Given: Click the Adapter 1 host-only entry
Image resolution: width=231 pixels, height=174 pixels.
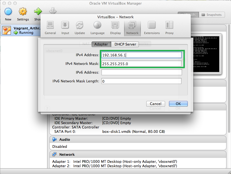Looking at the screenshot, I should [115, 161].
